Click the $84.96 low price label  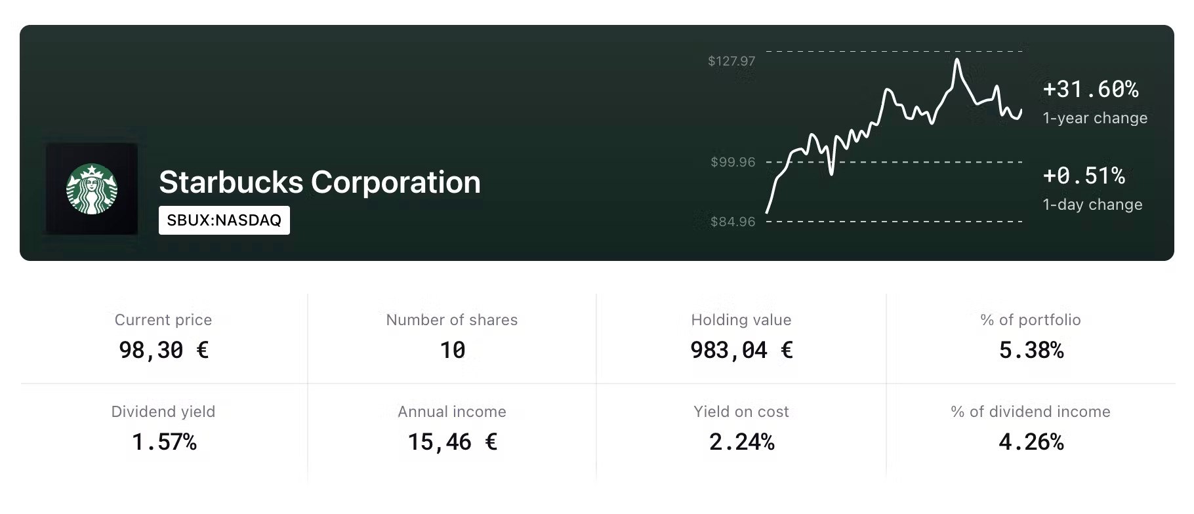(x=733, y=222)
